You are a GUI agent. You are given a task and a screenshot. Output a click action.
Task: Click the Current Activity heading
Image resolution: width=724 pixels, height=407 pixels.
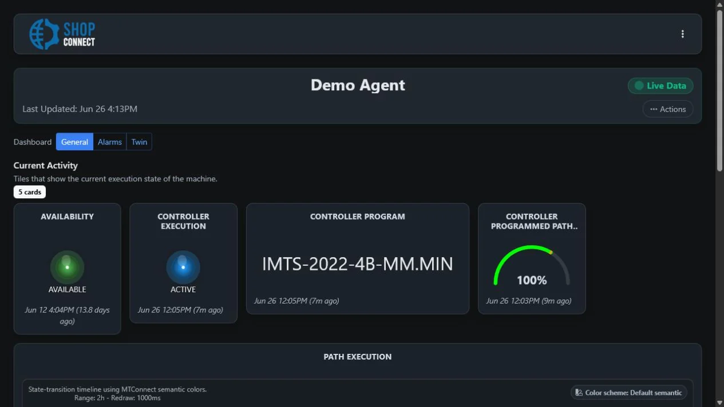coord(46,165)
